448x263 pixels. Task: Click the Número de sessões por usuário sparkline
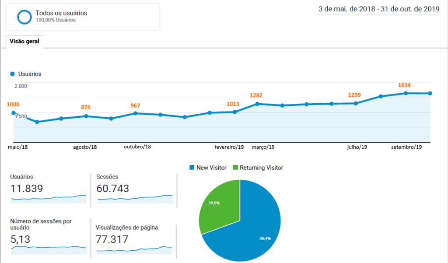(x=48, y=248)
